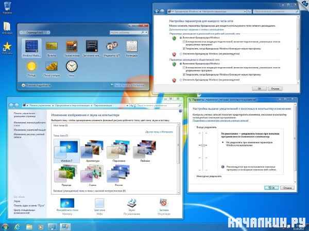The width and height of the screenshot is (309, 231).
Task: Open Taskbar and Start menu sidebar link
Action: coord(29,205)
